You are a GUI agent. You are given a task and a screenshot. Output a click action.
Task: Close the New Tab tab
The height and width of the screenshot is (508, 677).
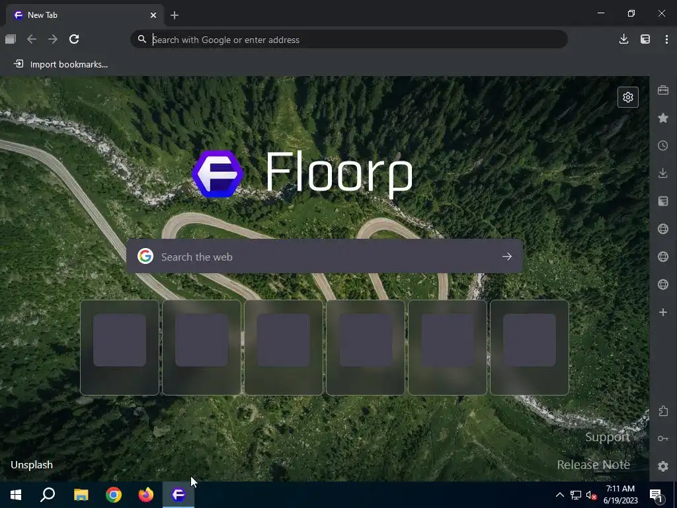pos(153,15)
